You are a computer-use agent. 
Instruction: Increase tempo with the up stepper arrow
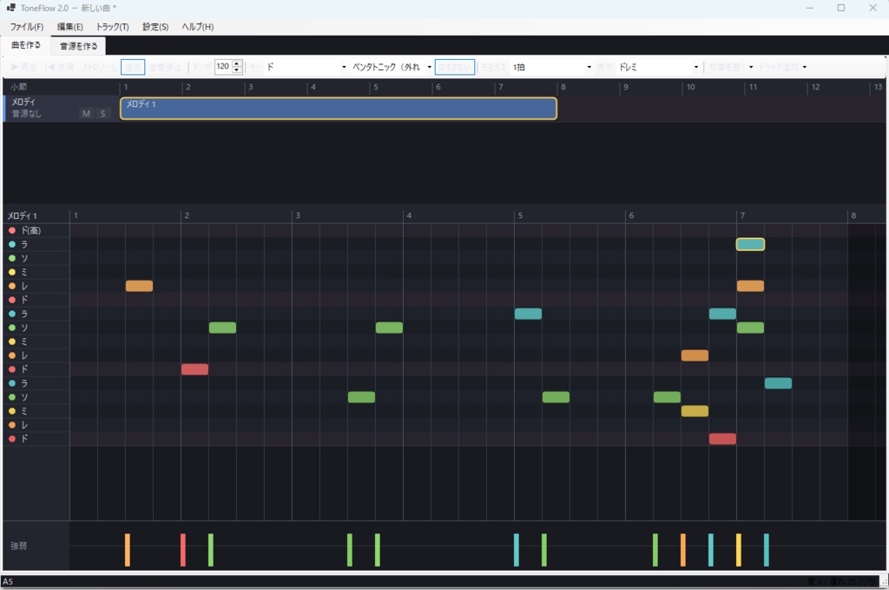click(237, 63)
